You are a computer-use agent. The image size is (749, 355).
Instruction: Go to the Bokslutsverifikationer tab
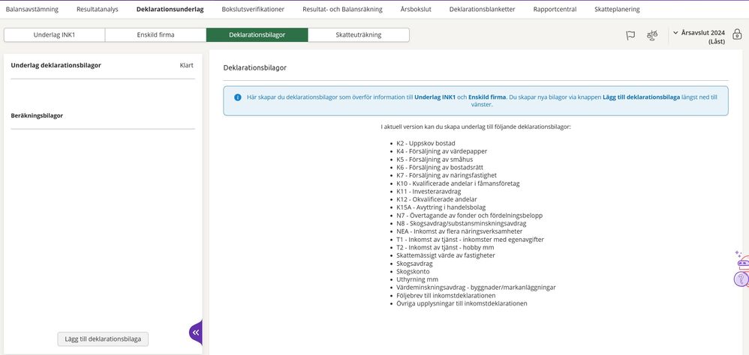(x=253, y=9)
